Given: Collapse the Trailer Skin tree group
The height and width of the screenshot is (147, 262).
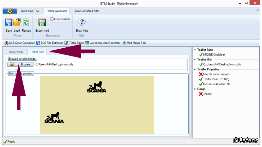Looking at the screenshot, I should point(195,59).
